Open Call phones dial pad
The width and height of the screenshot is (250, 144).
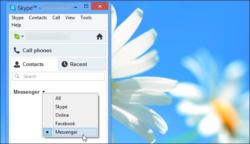[58, 50]
